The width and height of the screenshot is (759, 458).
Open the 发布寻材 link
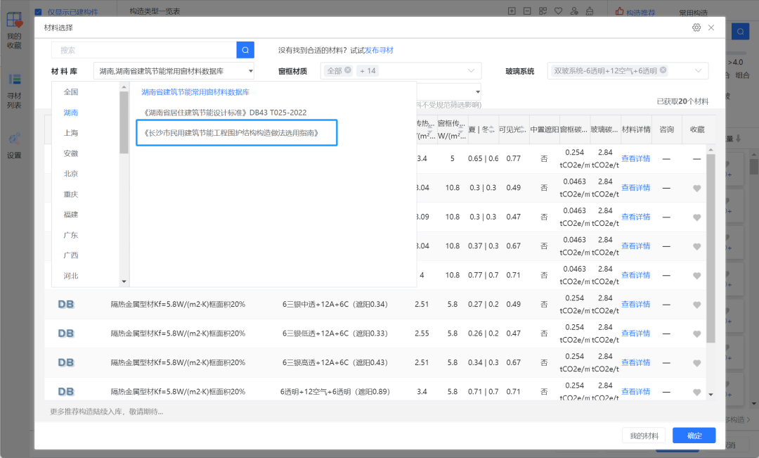(379, 50)
